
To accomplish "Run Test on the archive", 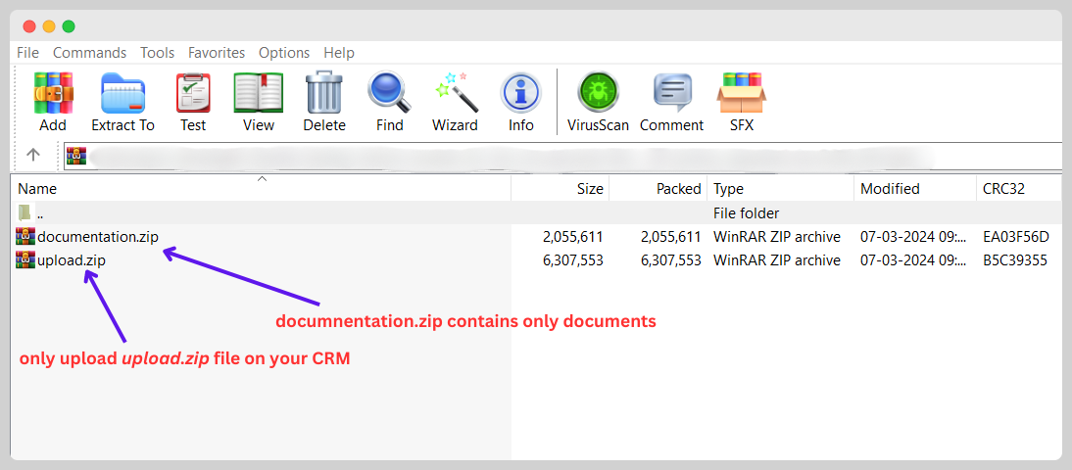I will [193, 94].
